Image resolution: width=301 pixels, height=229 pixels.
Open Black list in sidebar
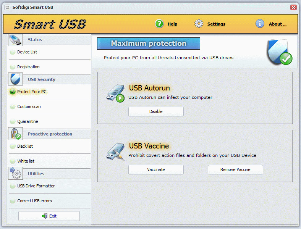(x=25, y=146)
